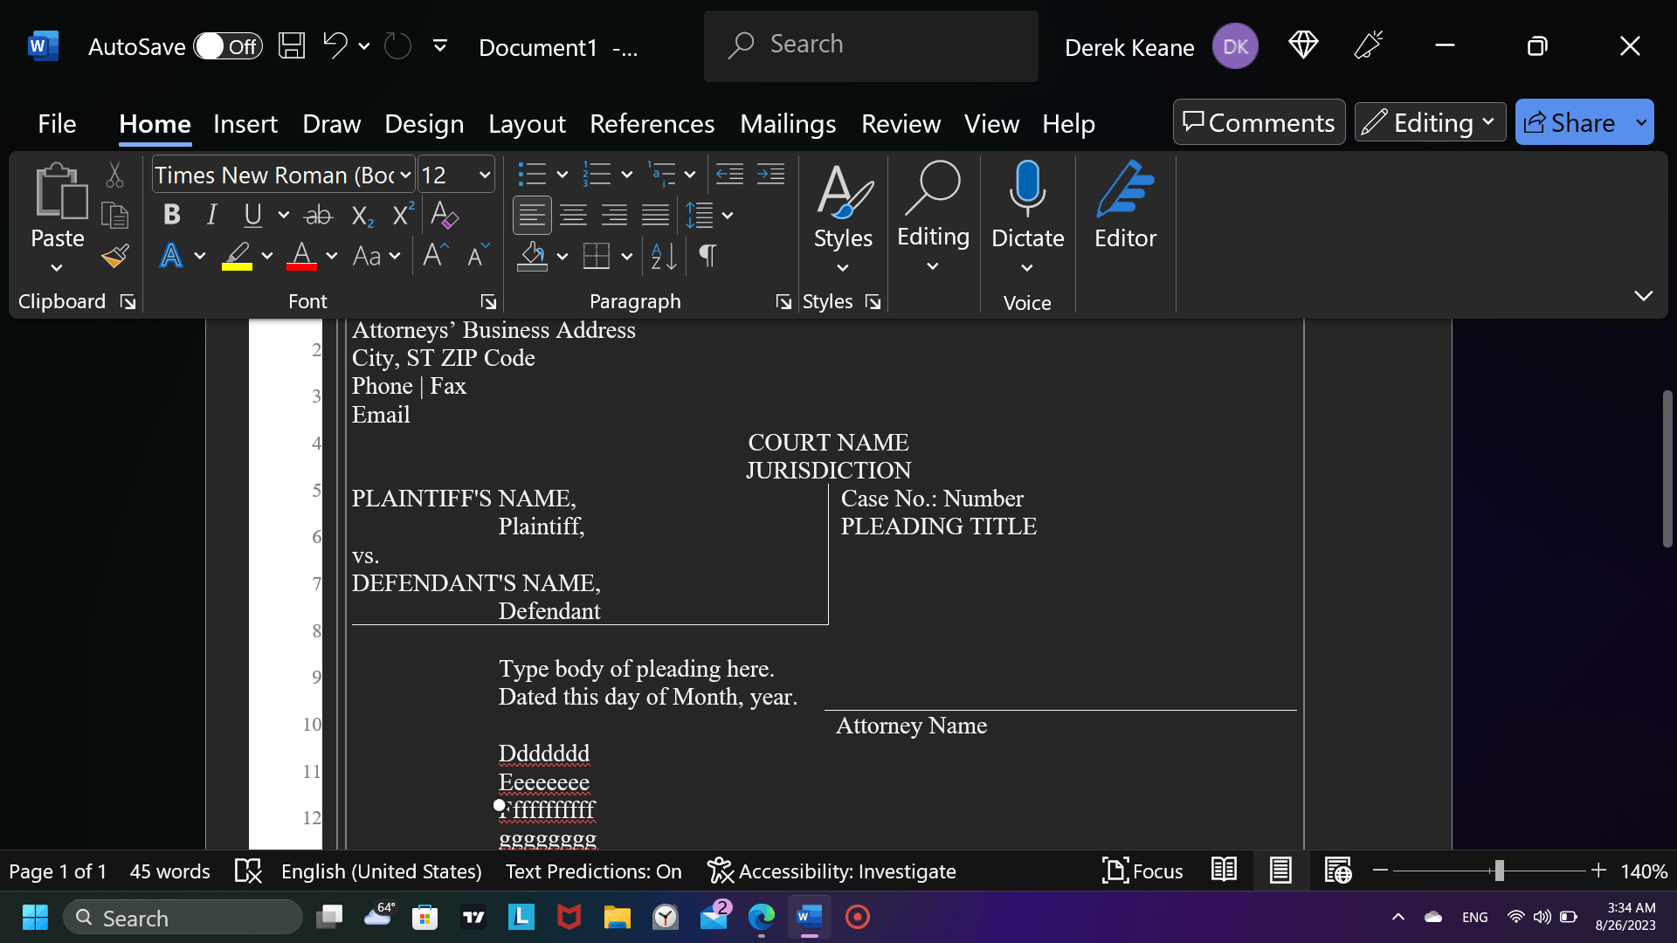Toggle Italic formatting
Viewport: 1677px width, 943px height.
(211, 215)
